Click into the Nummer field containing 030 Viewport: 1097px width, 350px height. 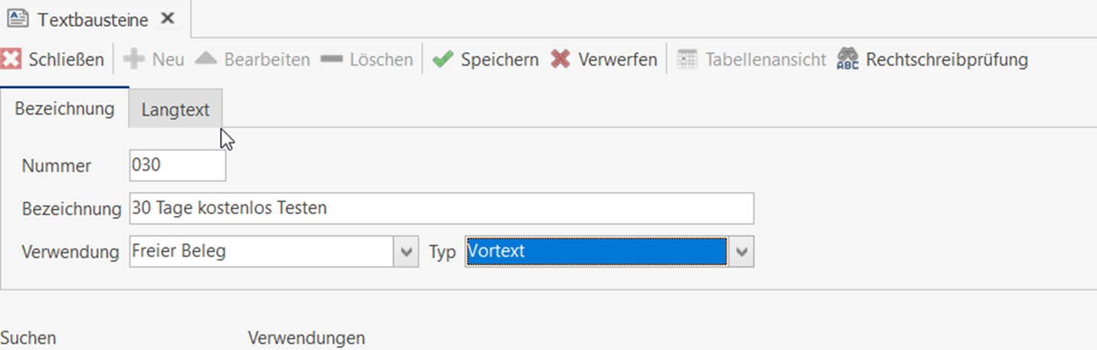click(x=178, y=165)
